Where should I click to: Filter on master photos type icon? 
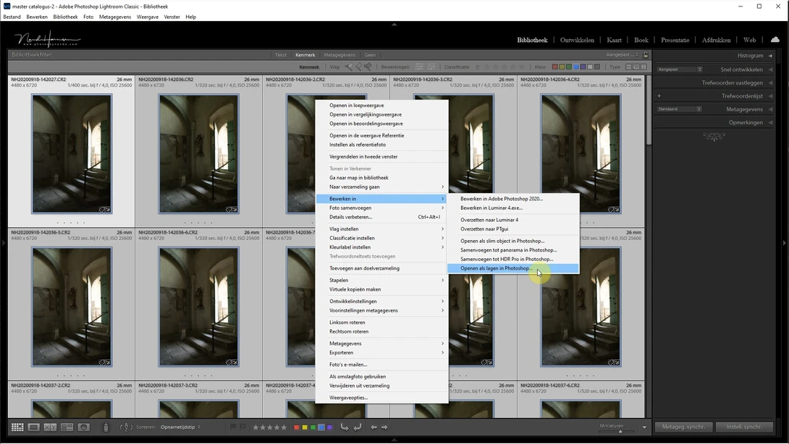(628, 67)
